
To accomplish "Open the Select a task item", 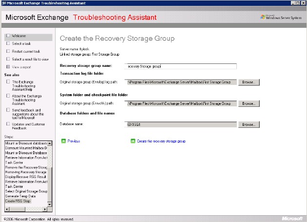I will [21, 43].
